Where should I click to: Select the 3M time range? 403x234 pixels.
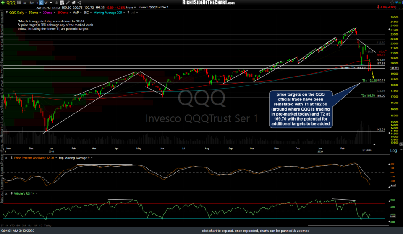coord(24,226)
